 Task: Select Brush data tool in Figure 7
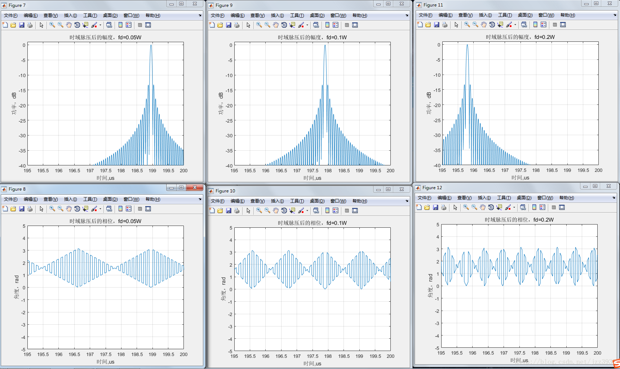tap(94, 25)
